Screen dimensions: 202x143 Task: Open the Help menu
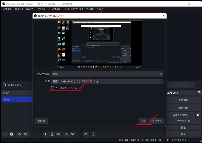(102, 9)
